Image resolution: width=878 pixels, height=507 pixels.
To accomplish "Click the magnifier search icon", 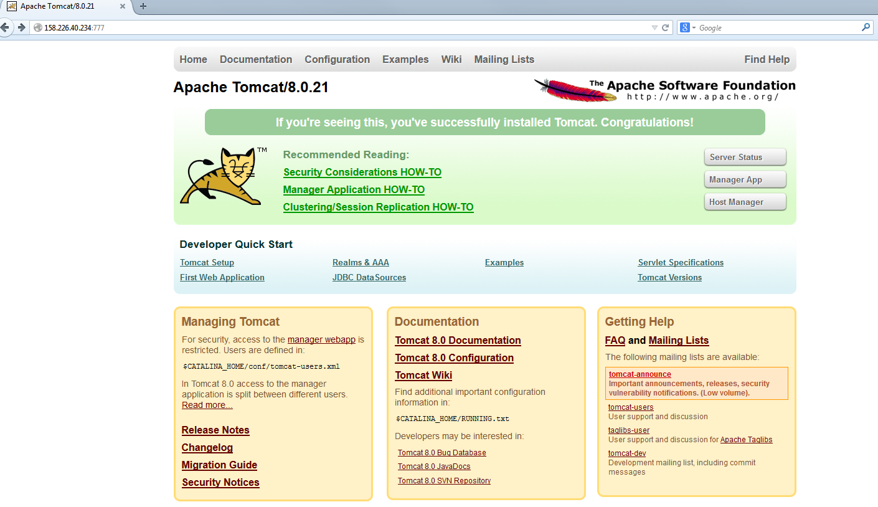I will [866, 27].
